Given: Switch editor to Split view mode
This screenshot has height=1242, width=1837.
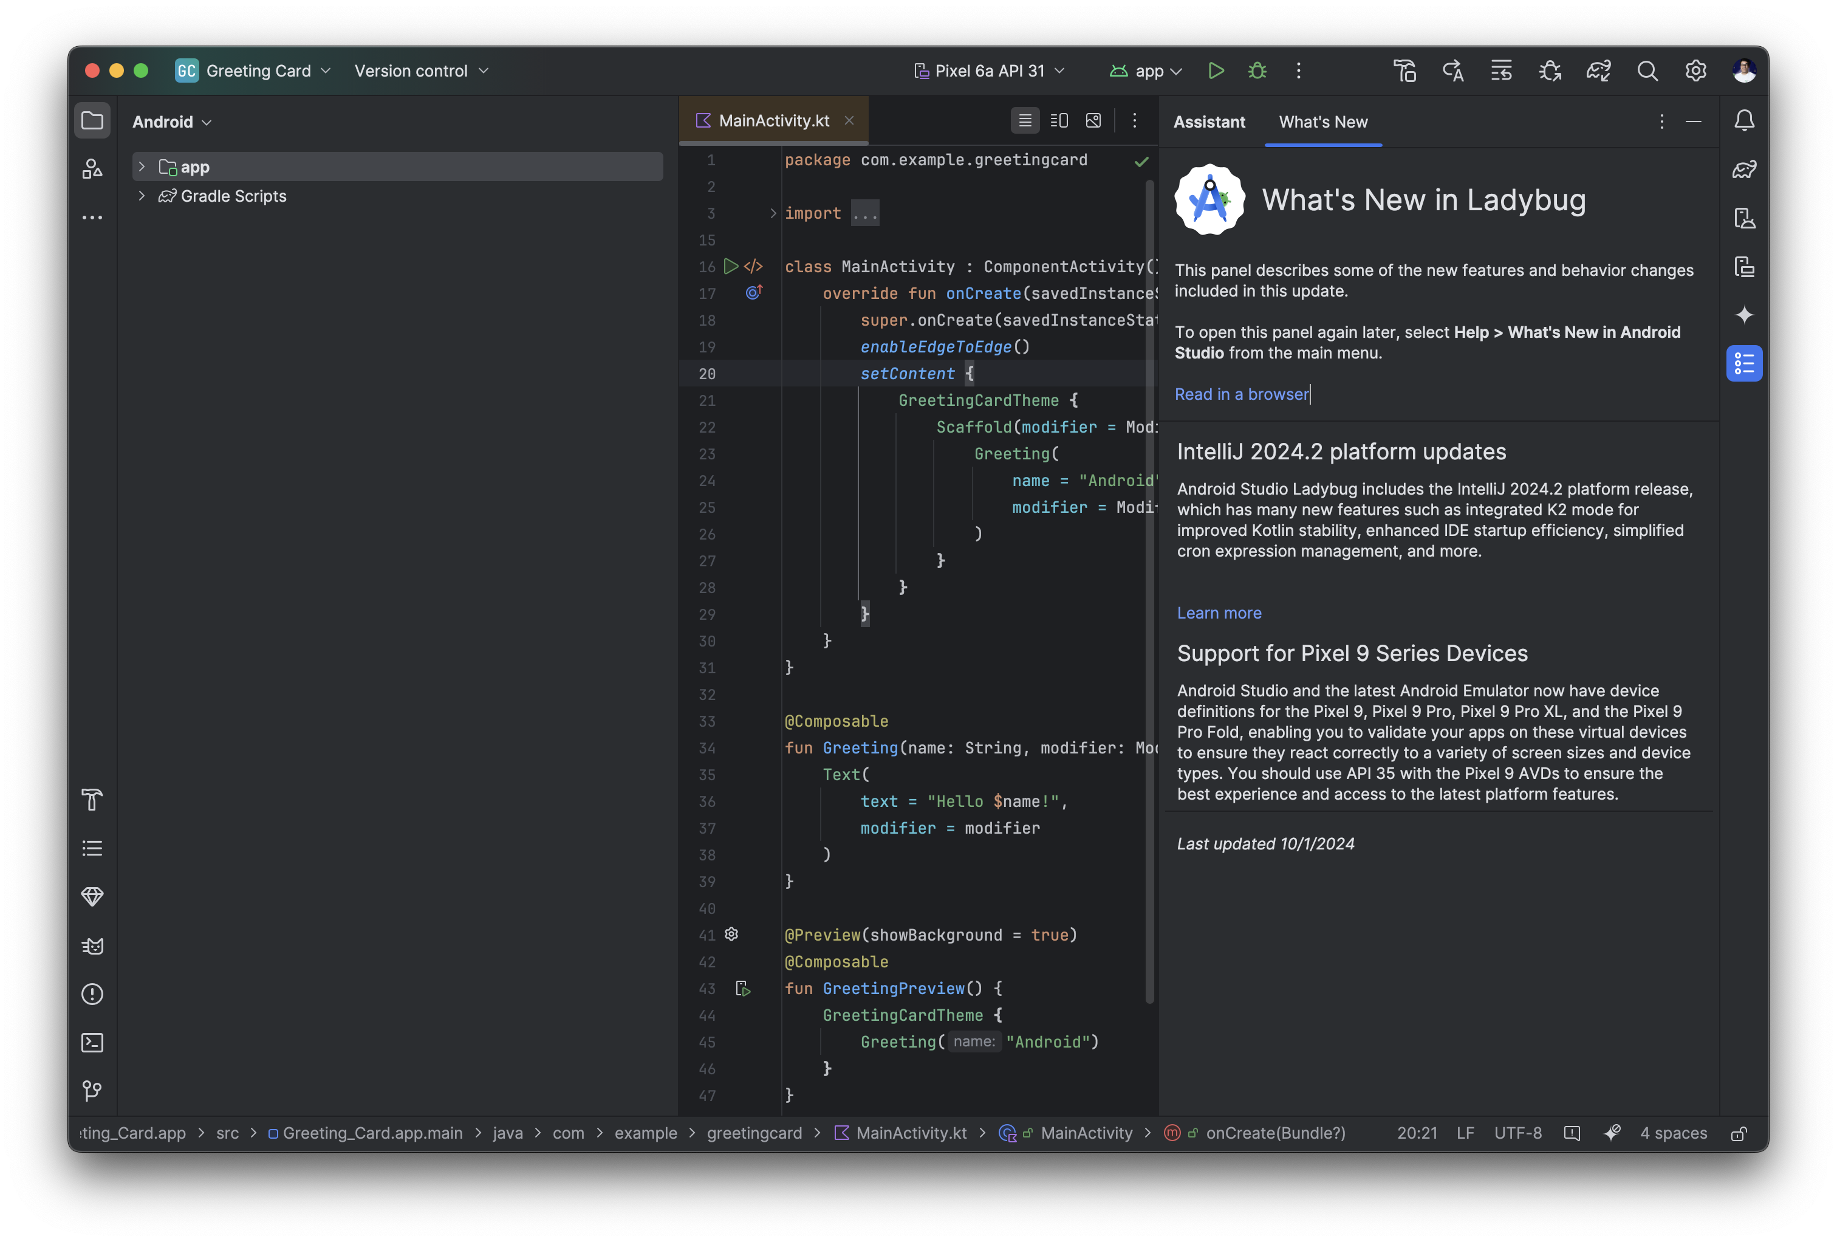Looking at the screenshot, I should click(1059, 121).
